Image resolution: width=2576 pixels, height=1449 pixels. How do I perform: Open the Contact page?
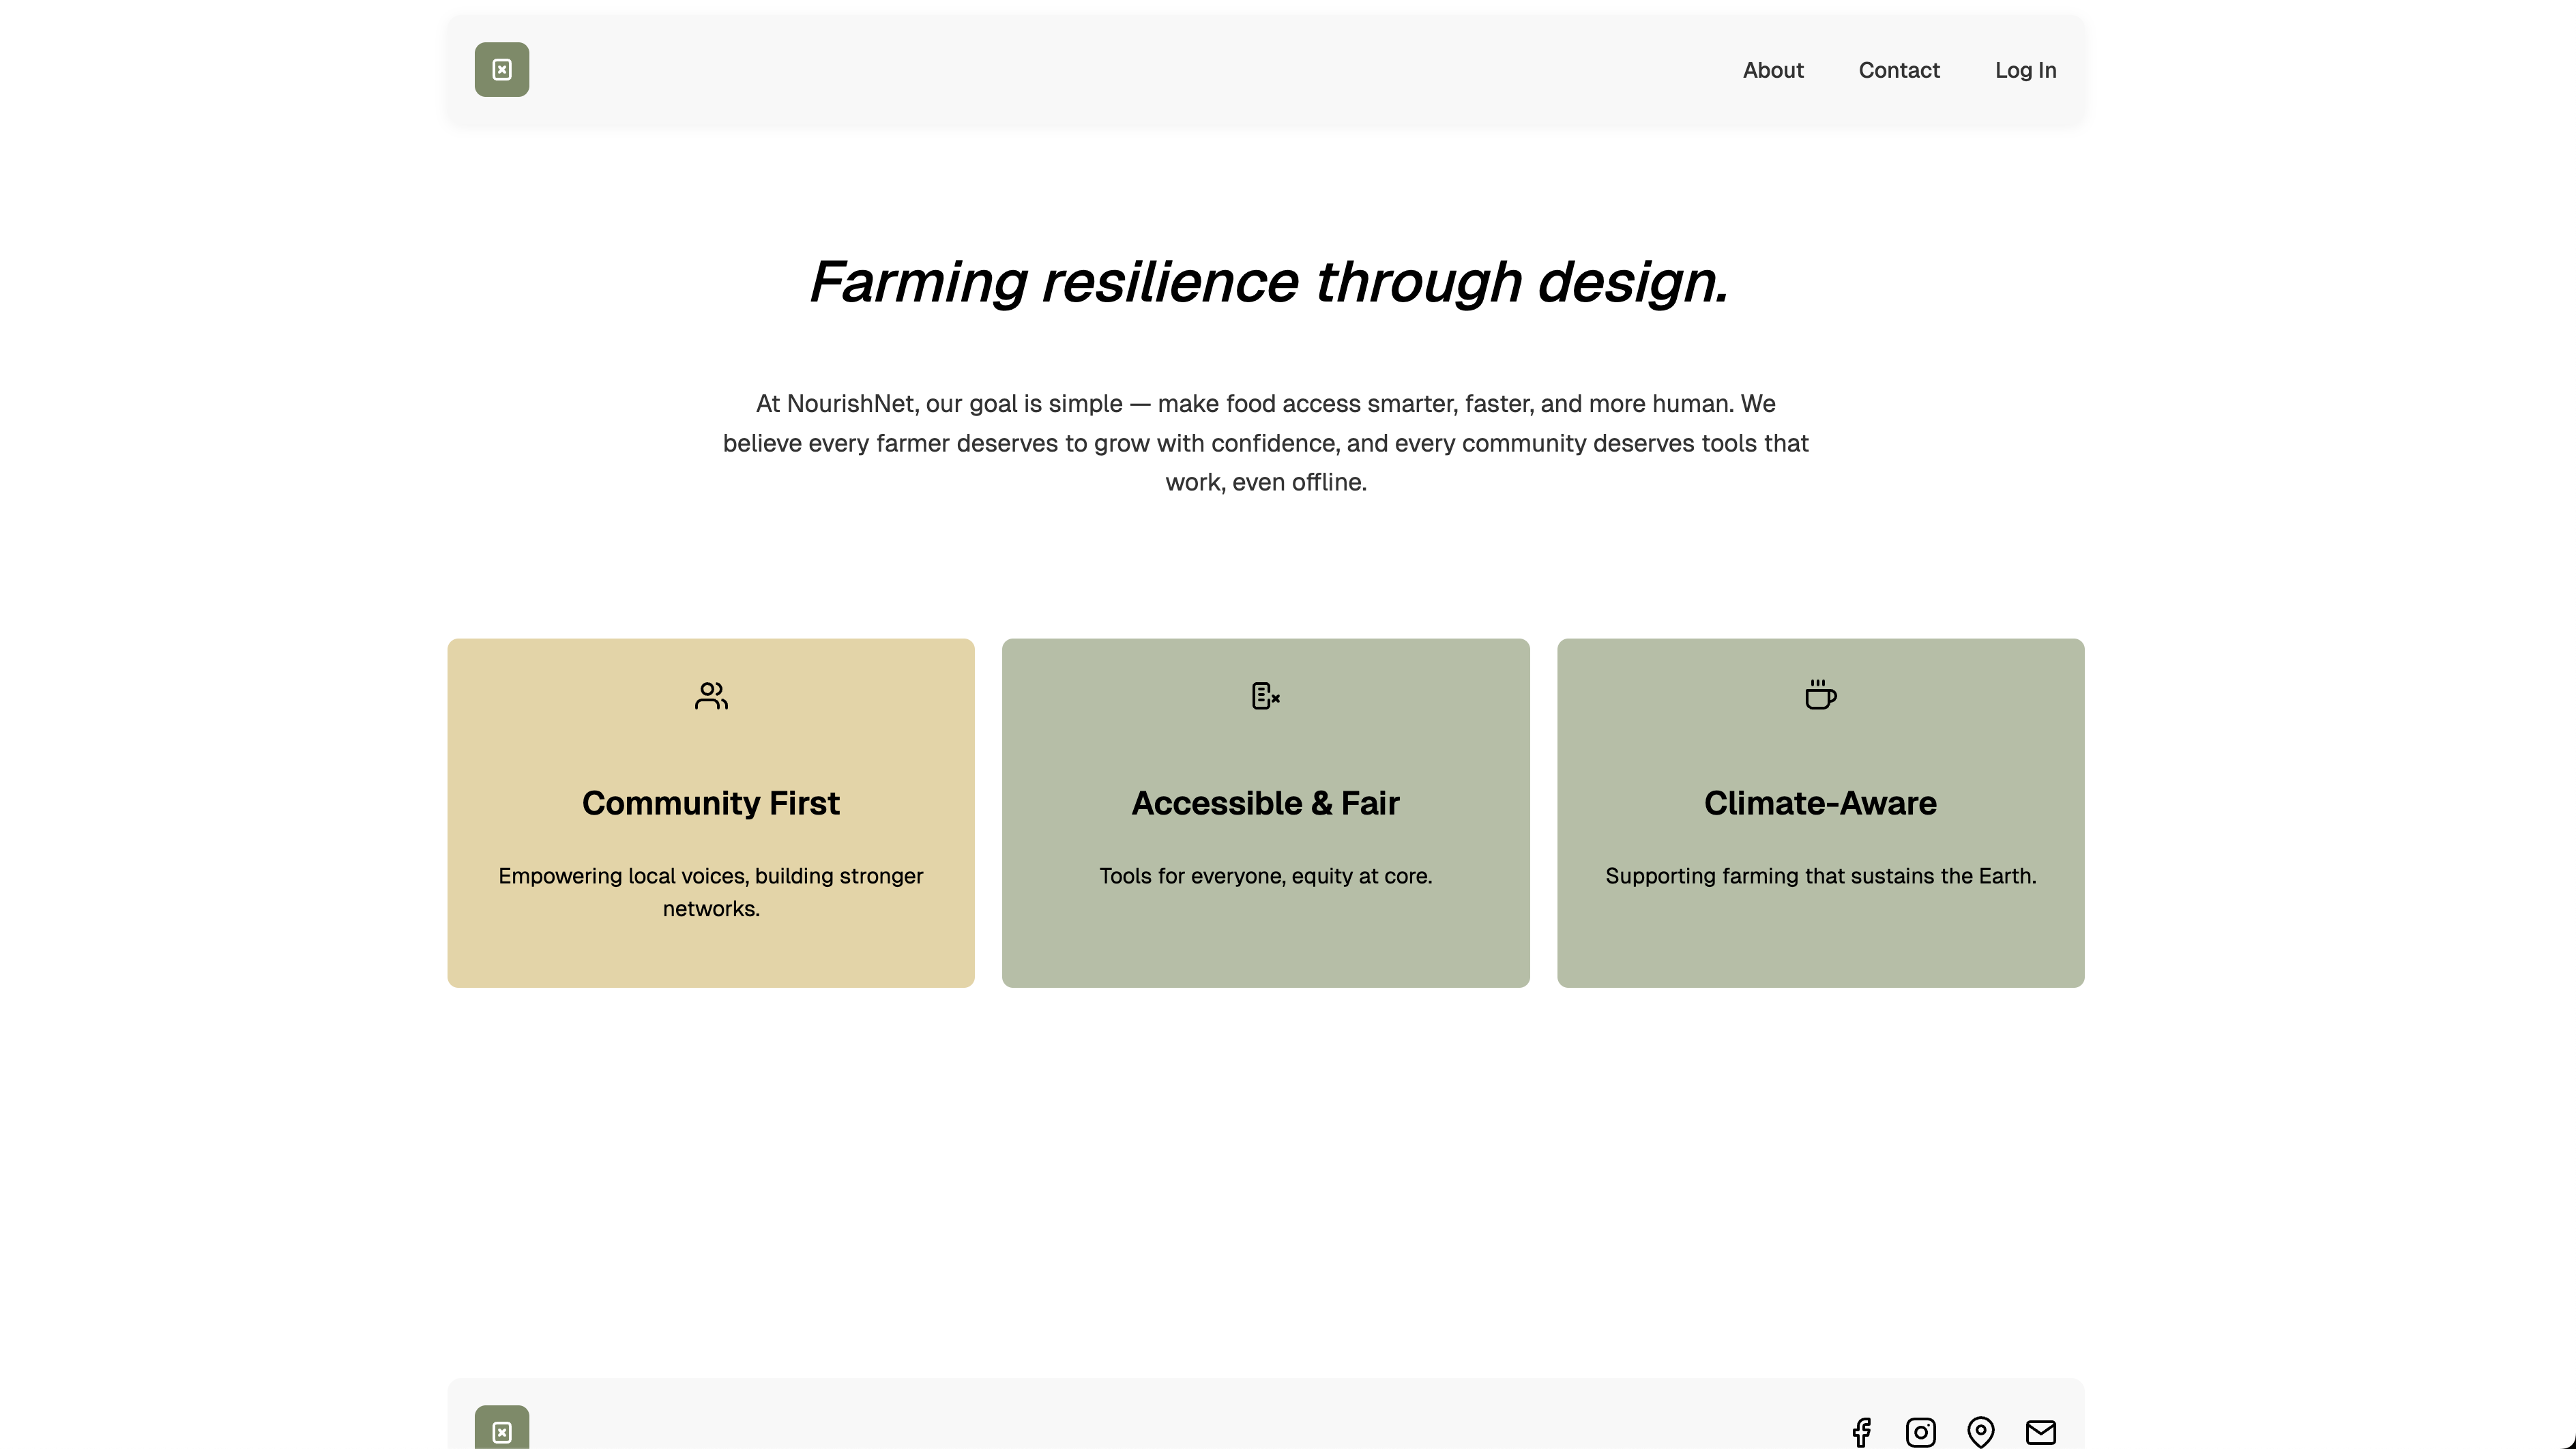click(x=1898, y=70)
